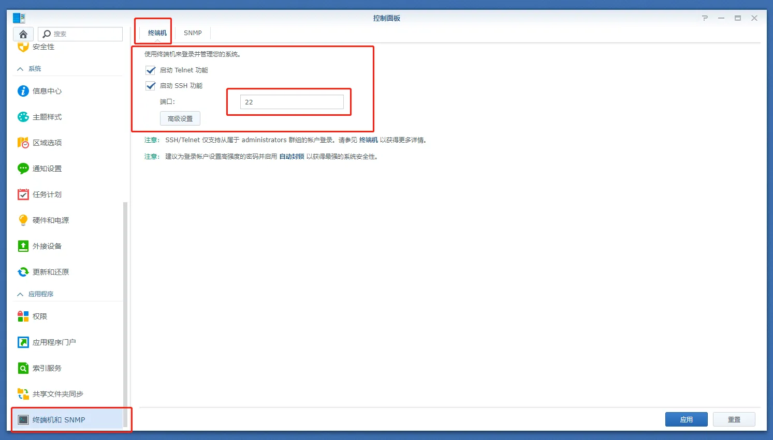Image resolution: width=773 pixels, height=440 pixels.
Task: Open the 自动封锁 link
Action: click(x=292, y=157)
